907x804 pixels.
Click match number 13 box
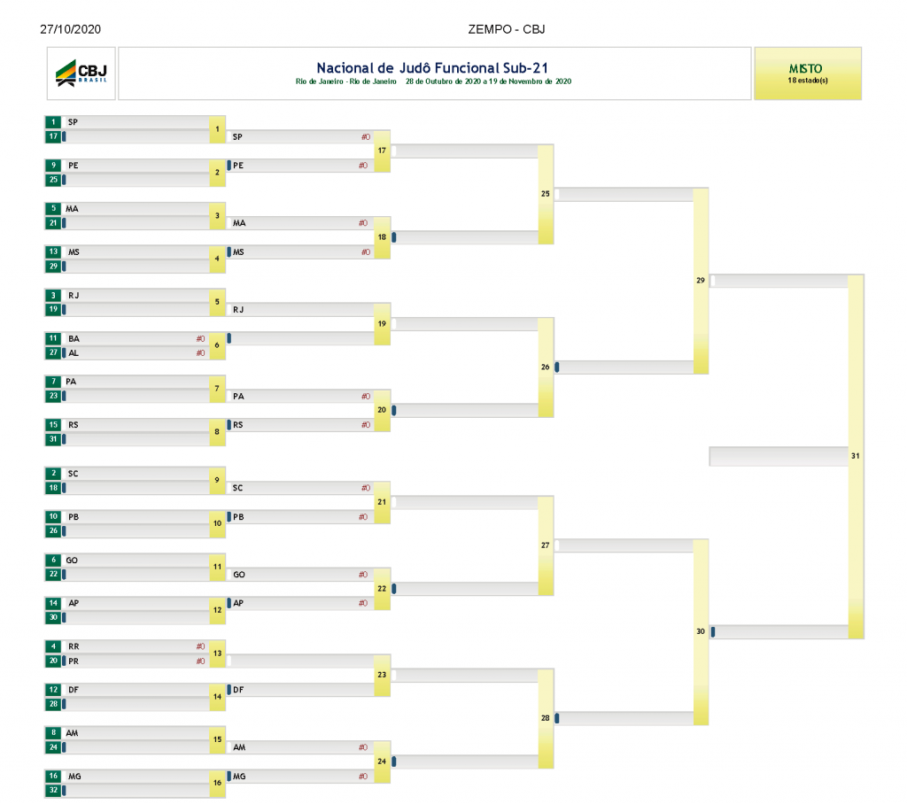coord(217,653)
